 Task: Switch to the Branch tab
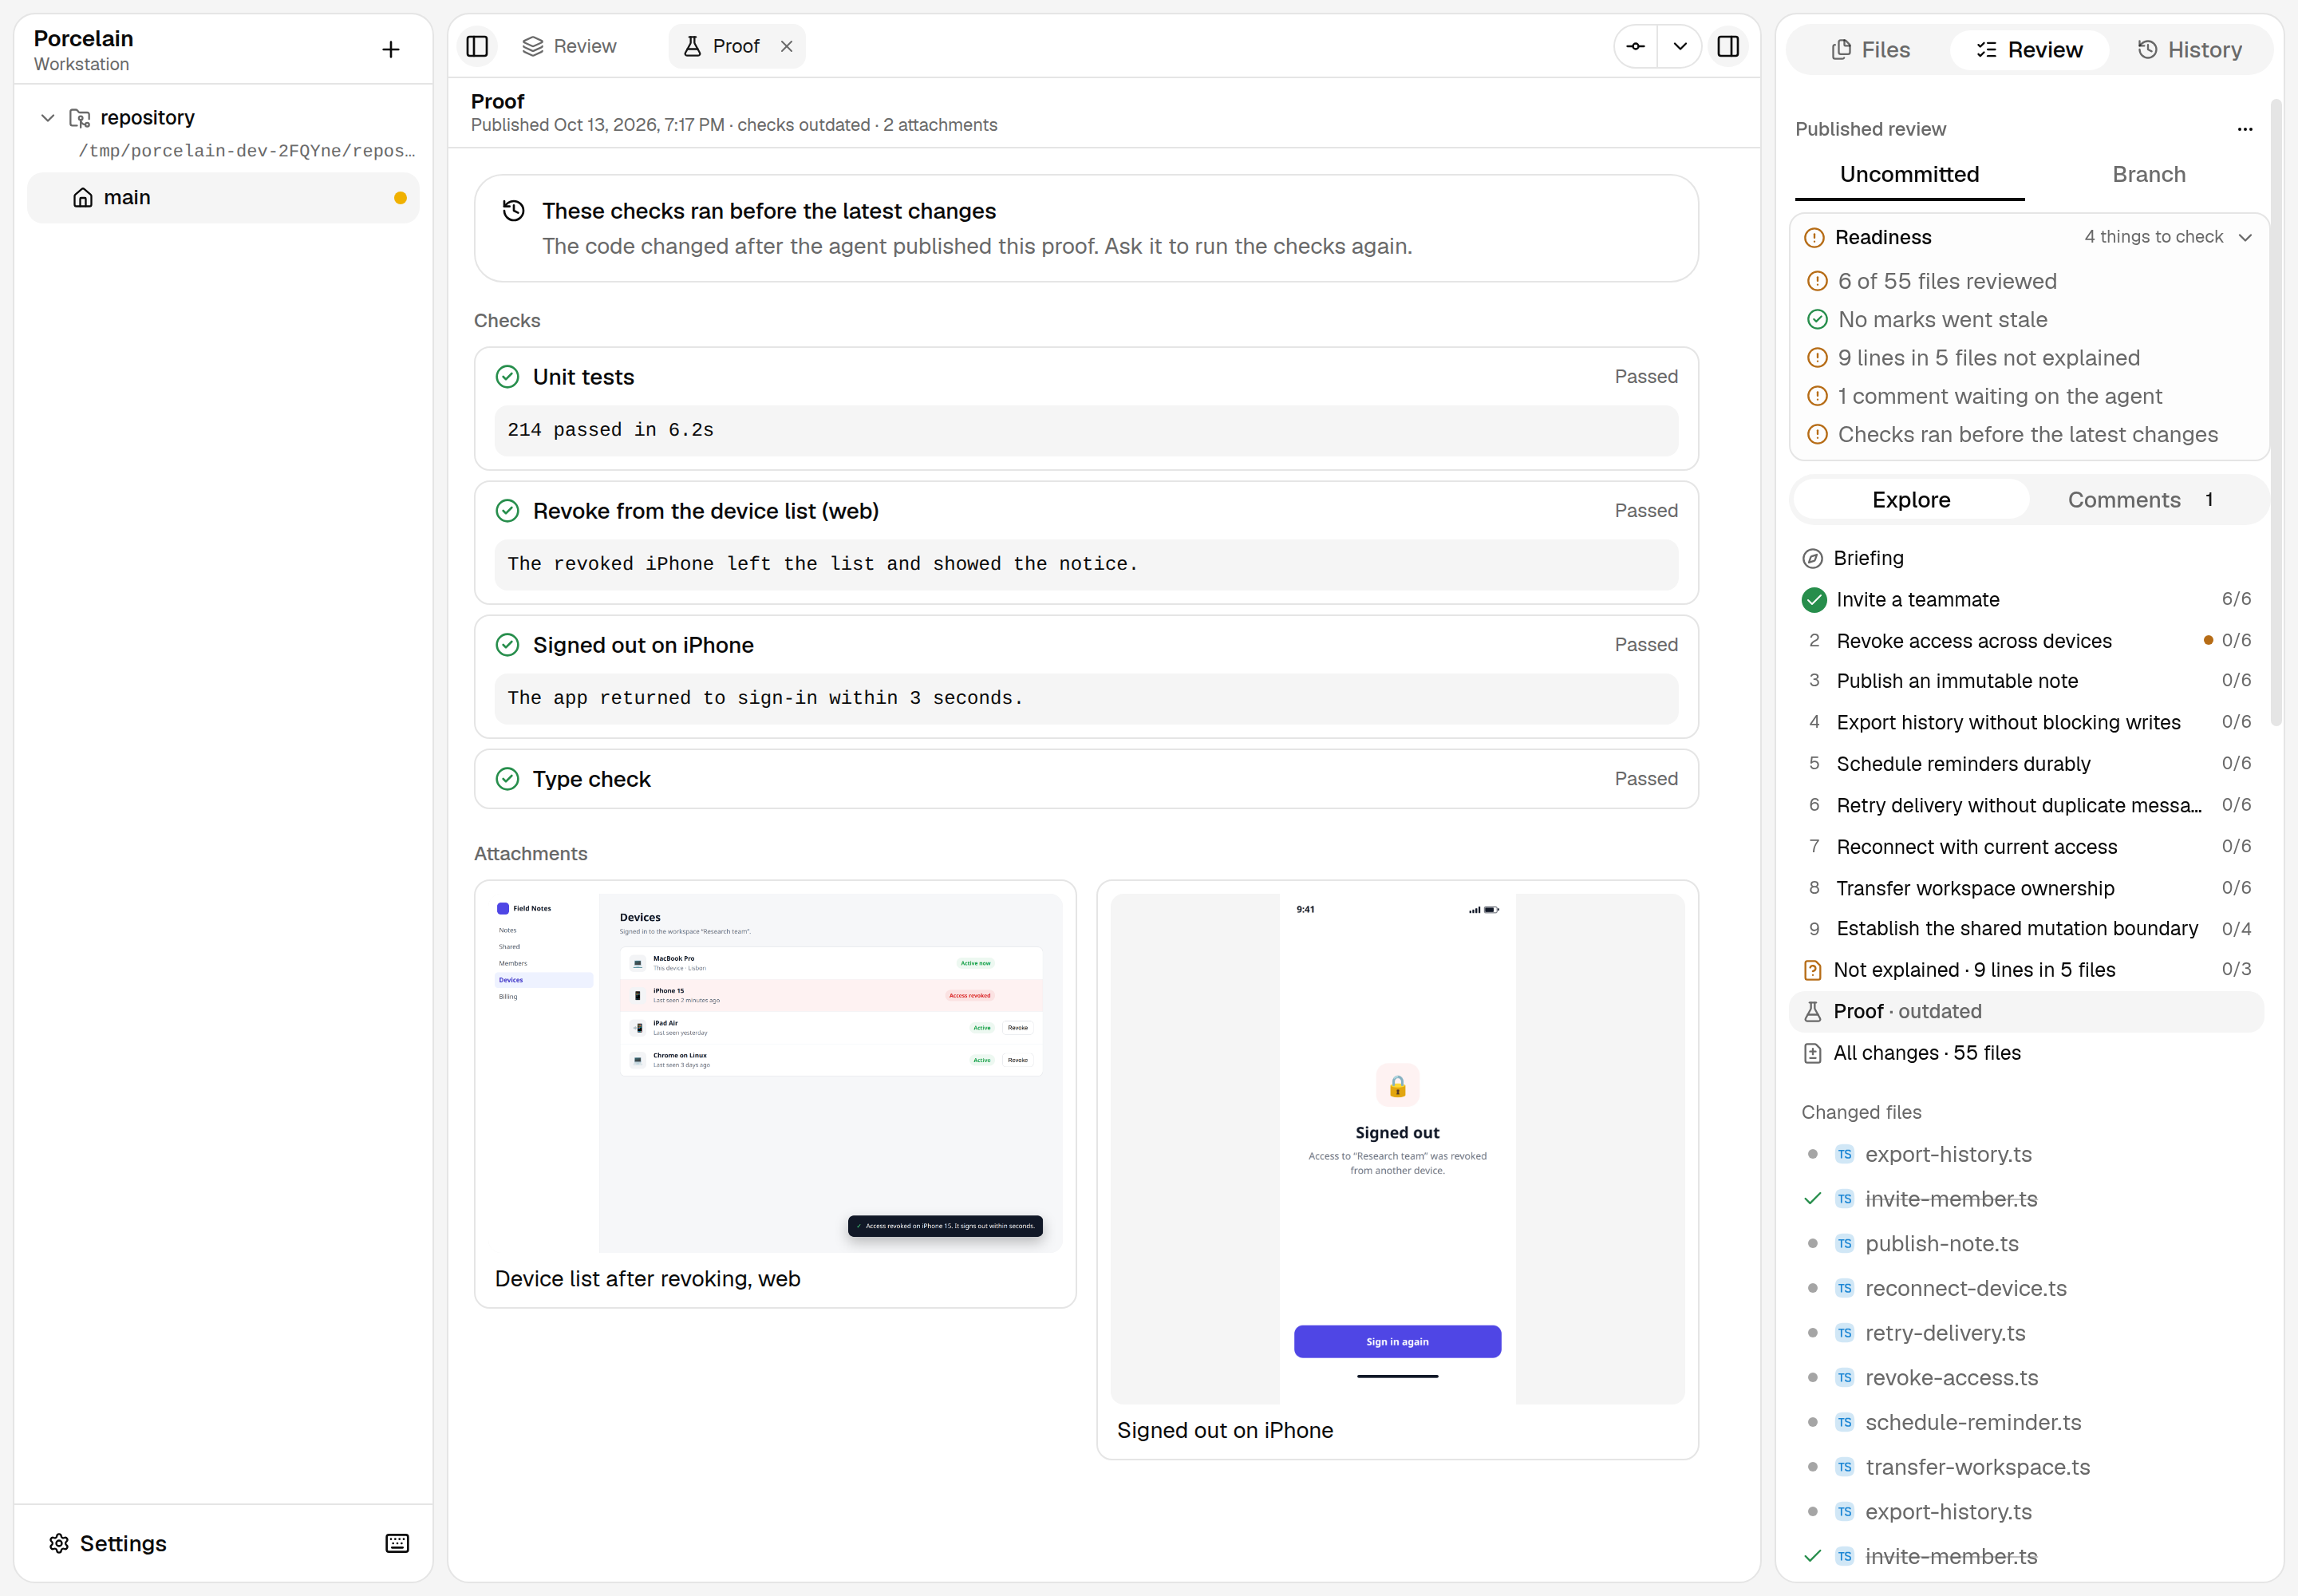point(2149,175)
